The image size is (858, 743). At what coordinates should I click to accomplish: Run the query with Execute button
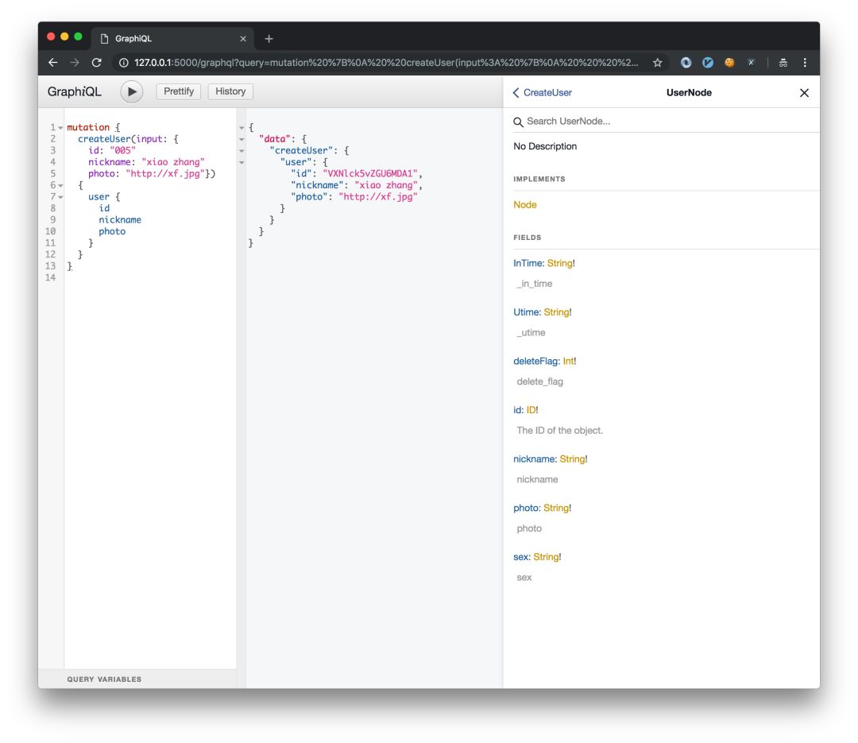coord(132,92)
